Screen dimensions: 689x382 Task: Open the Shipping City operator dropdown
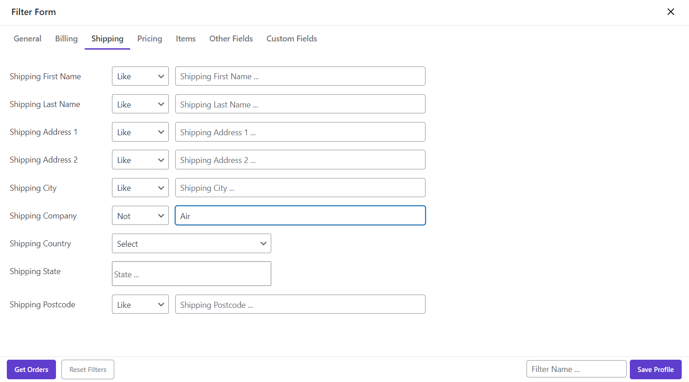point(140,188)
